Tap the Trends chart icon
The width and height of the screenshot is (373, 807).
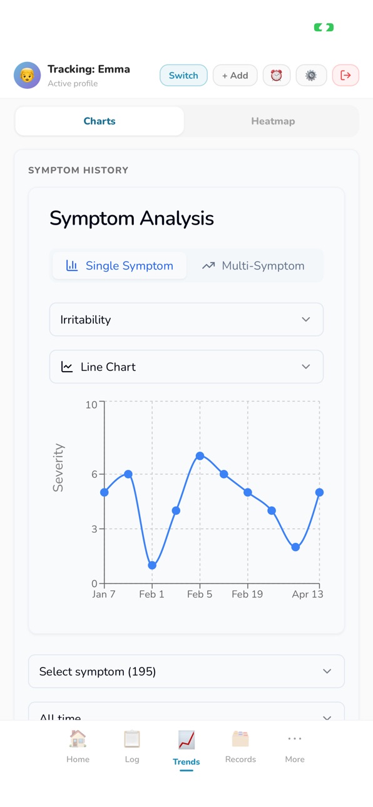(186, 740)
